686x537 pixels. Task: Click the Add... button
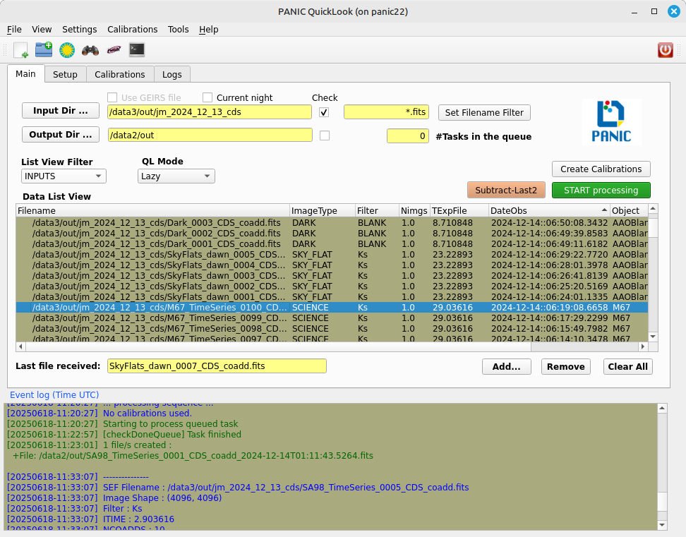tap(507, 366)
